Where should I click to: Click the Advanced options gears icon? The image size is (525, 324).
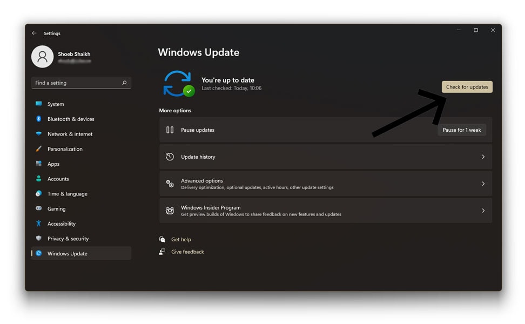pyautogui.click(x=170, y=184)
